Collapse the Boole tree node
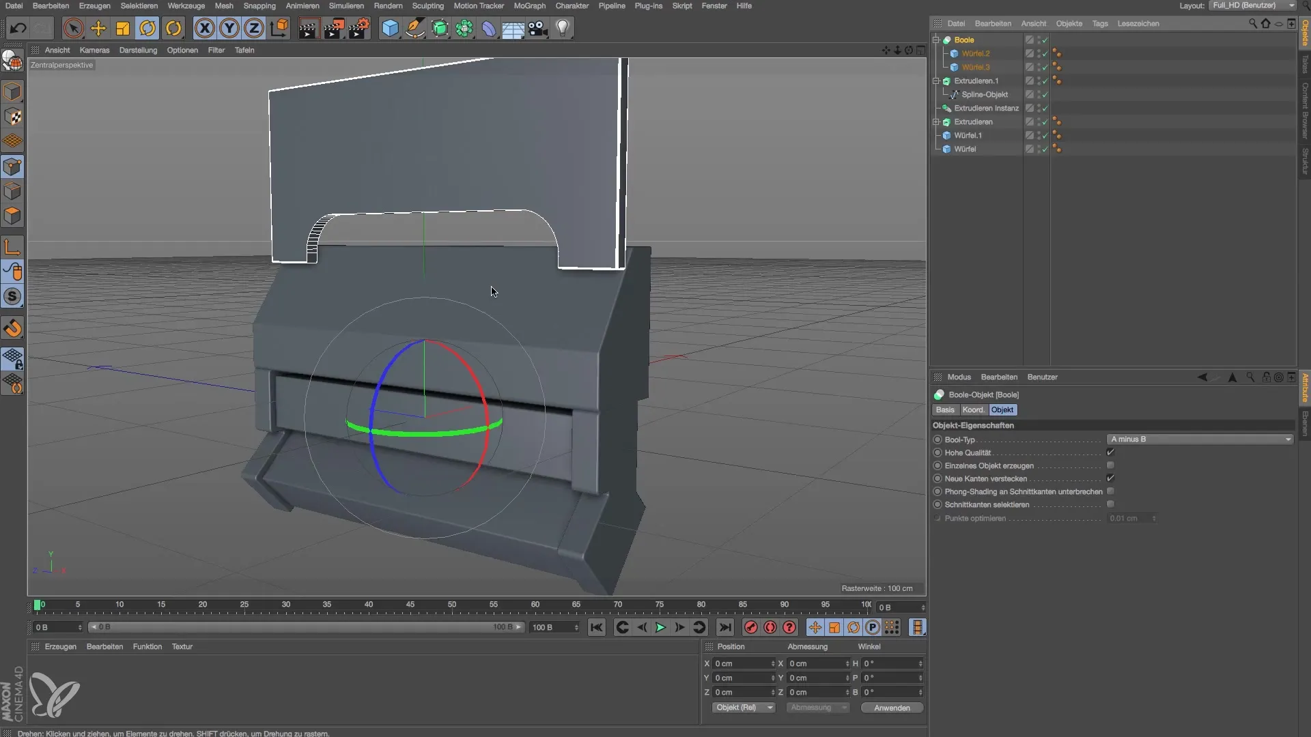 (937, 40)
